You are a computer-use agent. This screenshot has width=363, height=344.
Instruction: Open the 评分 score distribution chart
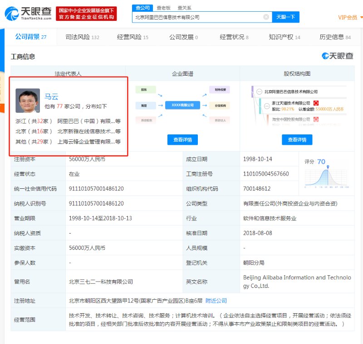(x=327, y=174)
